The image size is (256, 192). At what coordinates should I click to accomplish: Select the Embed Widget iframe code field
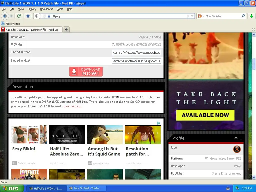pos(136,61)
